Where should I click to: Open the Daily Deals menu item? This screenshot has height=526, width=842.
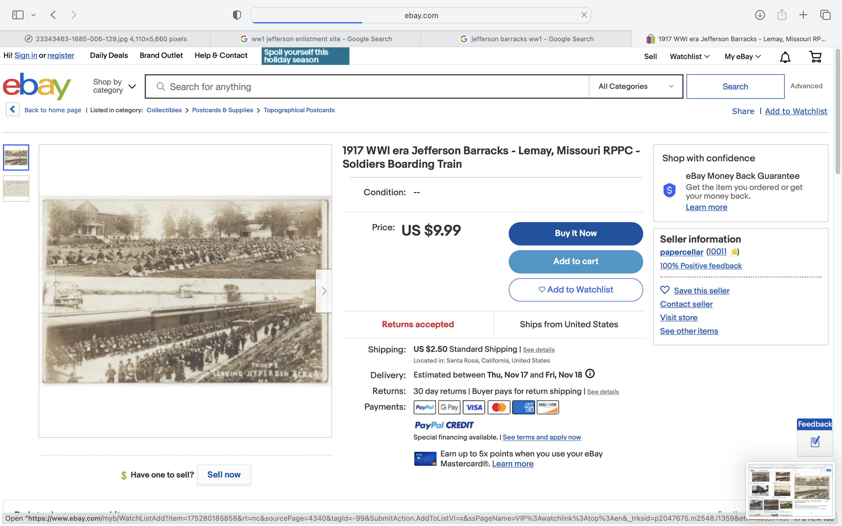click(109, 55)
